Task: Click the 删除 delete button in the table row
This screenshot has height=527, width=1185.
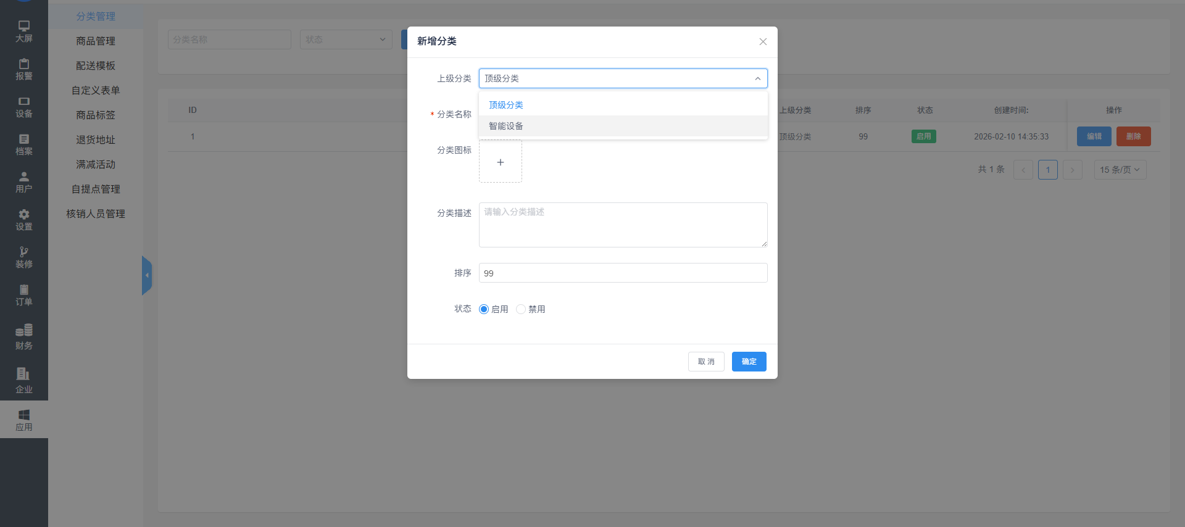Action: point(1134,136)
